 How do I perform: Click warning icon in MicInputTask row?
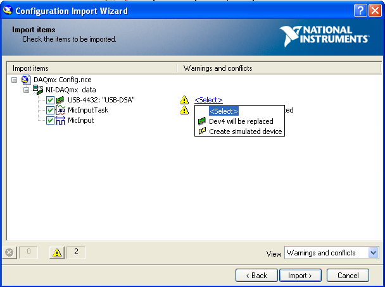click(184, 110)
